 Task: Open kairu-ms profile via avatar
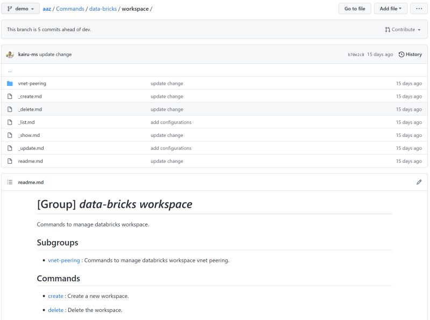(x=10, y=54)
